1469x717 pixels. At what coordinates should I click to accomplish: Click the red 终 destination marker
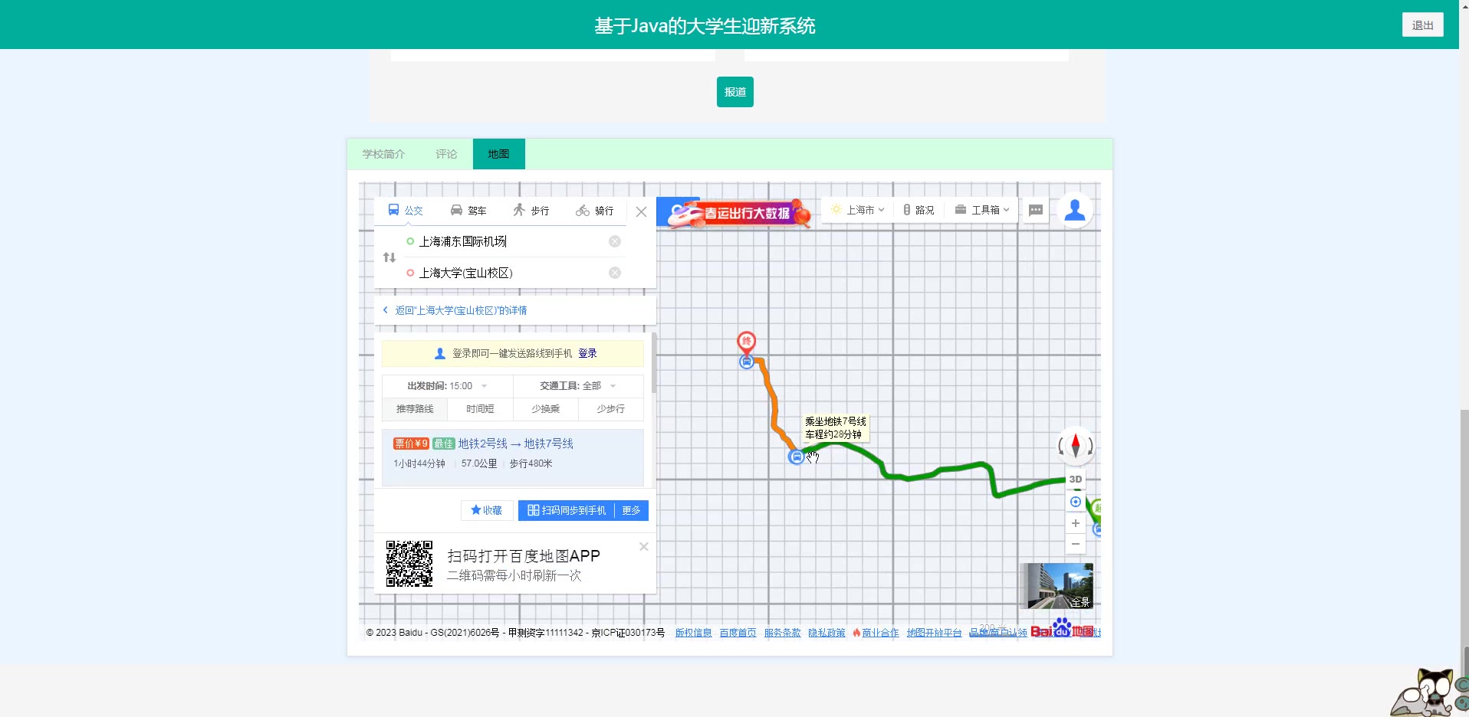tap(746, 342)
